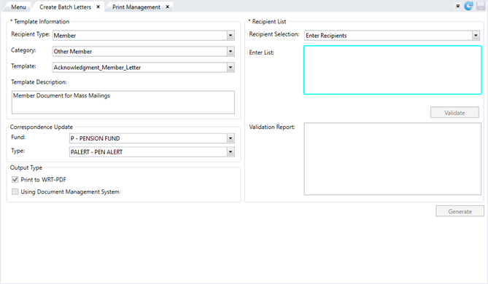Close the Create Batch Letters tab
The width and height of the screenshot is (488, 284).
coord(98,7)
